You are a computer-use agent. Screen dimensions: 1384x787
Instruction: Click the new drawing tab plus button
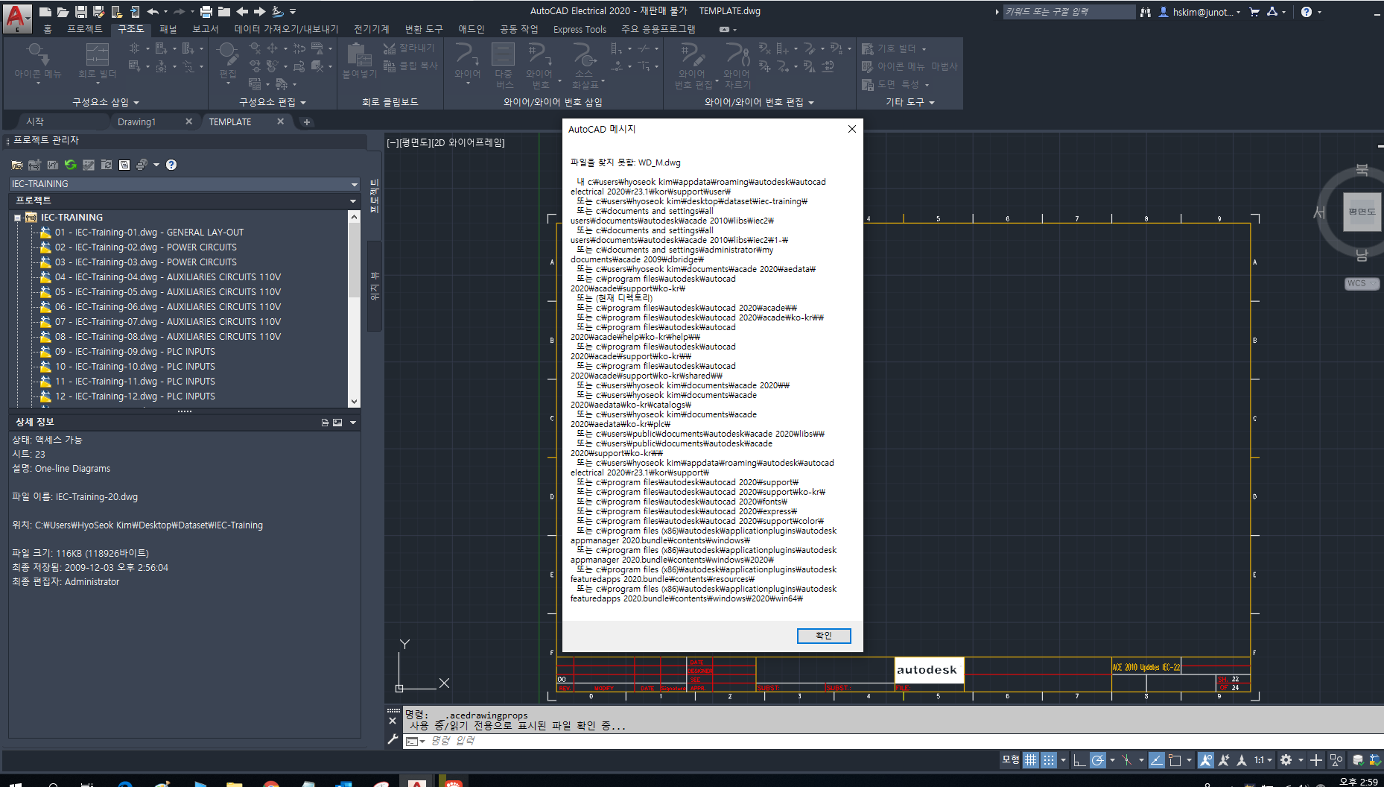(x=306, y=122)
